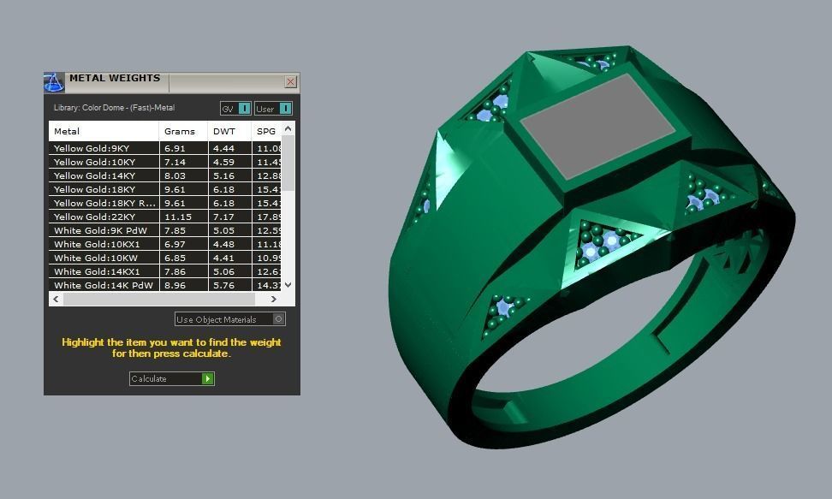Select the Yellow Gold:18KY row
This screenshot has width=832, height=499.
[x=165, y=189]
